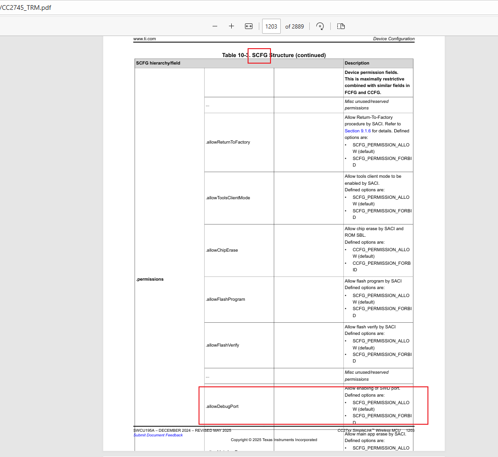Select the Description column header
This screenshot has width=498, height=457.
coord(378,63)
